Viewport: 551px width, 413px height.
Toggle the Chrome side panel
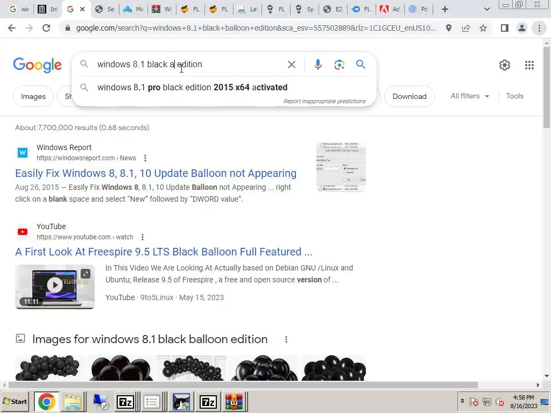(505, 28)
